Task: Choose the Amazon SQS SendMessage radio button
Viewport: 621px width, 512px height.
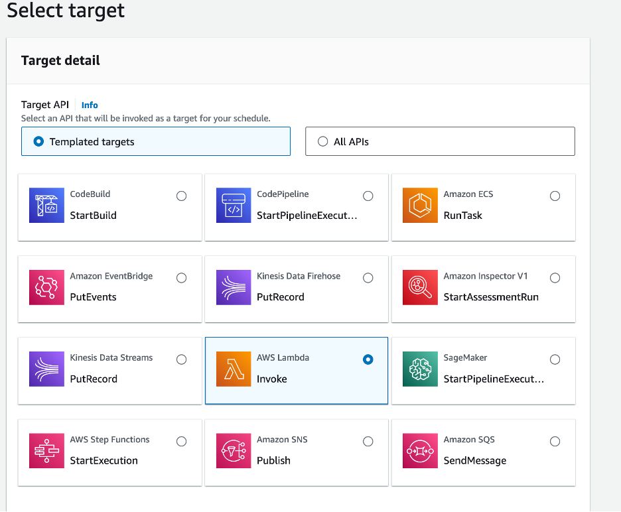Action: point(555,442)
